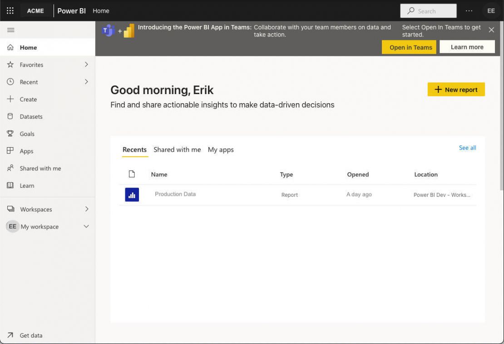Click the Open in Teams button
Viewport: 504px width, 344px height.
[x=409, y=47]
